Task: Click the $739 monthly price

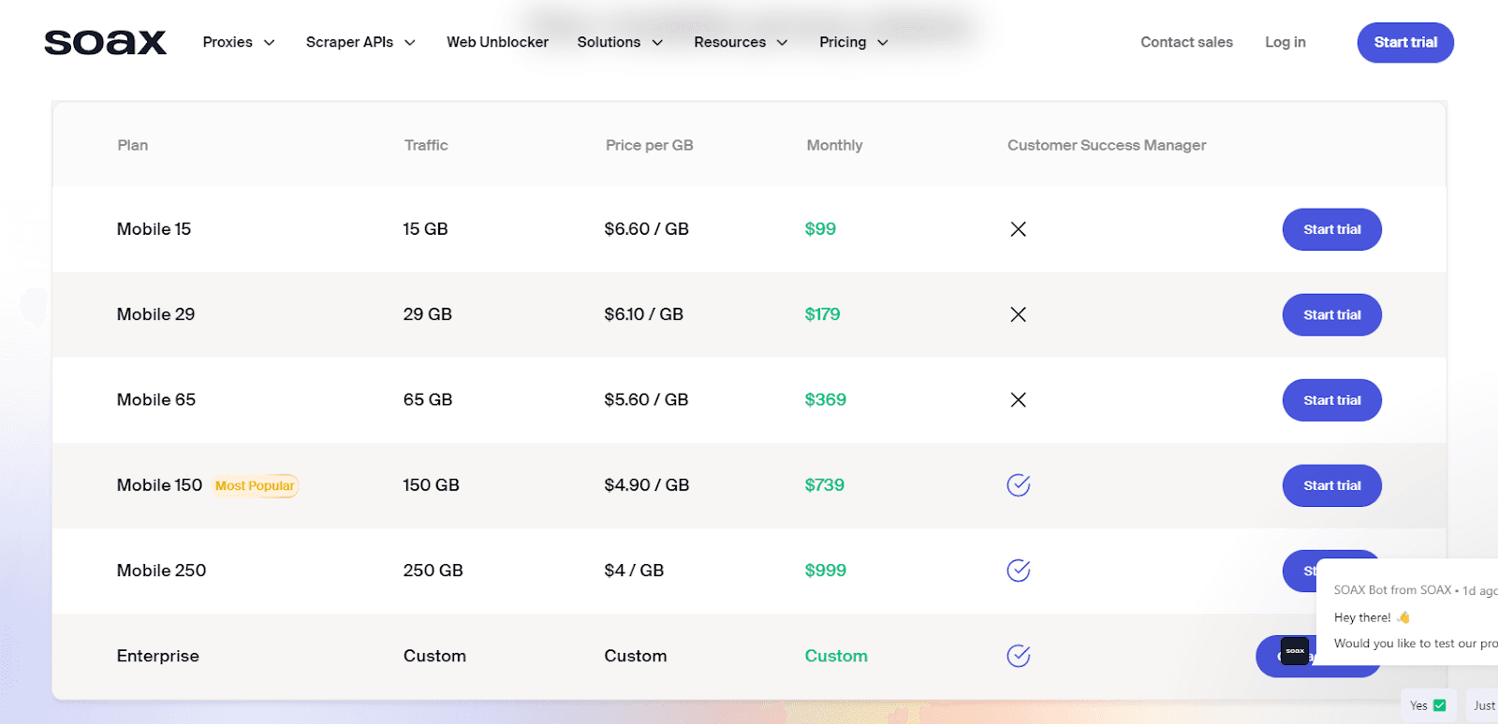Action: (824, 485)
